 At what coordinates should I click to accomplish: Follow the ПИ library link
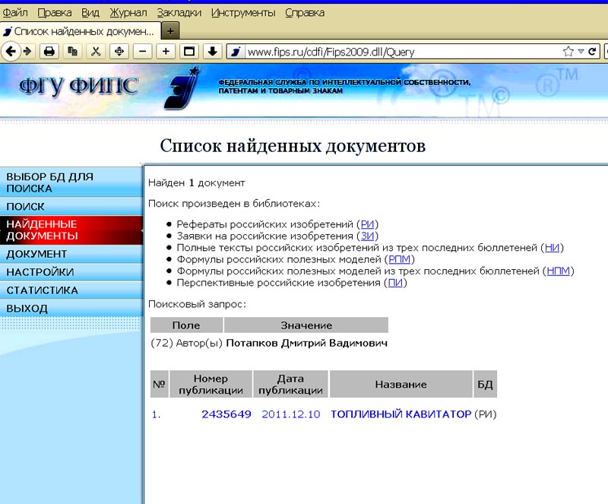[x=395, y=283]
